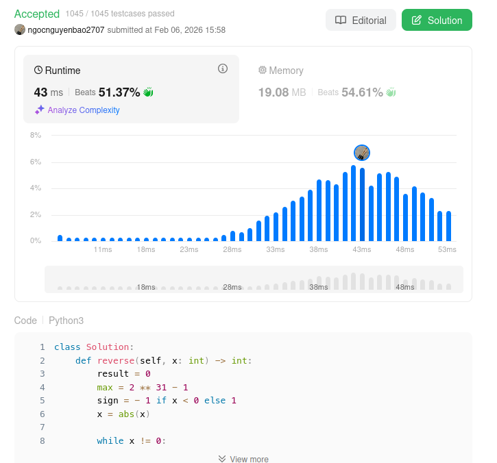Open the Editorial page
Screen dimensions: 497x463
pos(361,21)
